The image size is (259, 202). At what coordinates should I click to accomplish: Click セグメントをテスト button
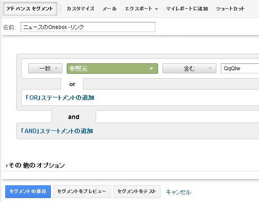click(x=137, y=191)
